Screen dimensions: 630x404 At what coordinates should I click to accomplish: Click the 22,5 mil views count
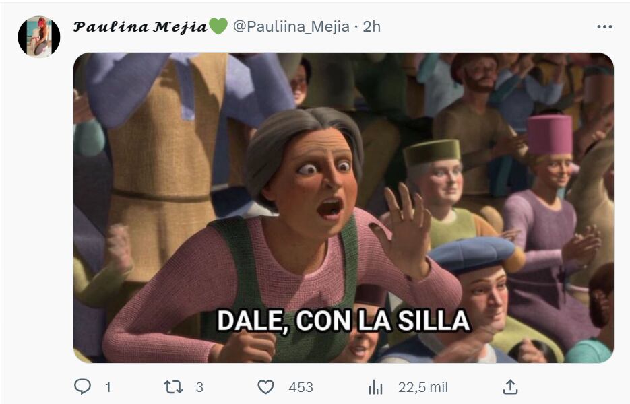pos(422,388)
